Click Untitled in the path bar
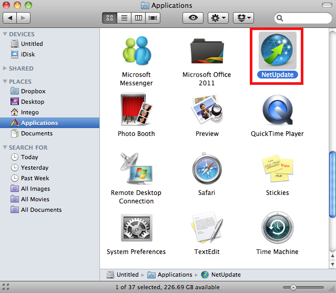The width and height of the screenshot is (336, 293). [123, 275]
